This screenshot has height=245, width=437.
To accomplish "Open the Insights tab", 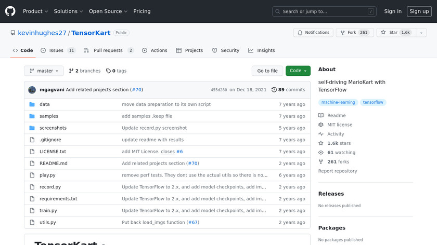I will pyautogui.click(x=261, y=50).
